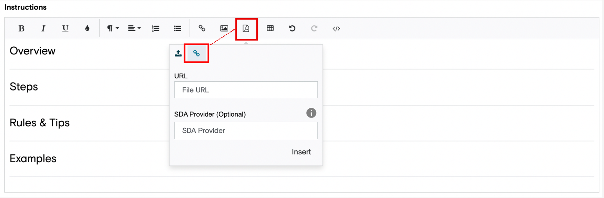Image resolution: width=604 pixels, height=198 pixels.
Task: Click the insert link toolbar icon
Action: coord(202,28)
